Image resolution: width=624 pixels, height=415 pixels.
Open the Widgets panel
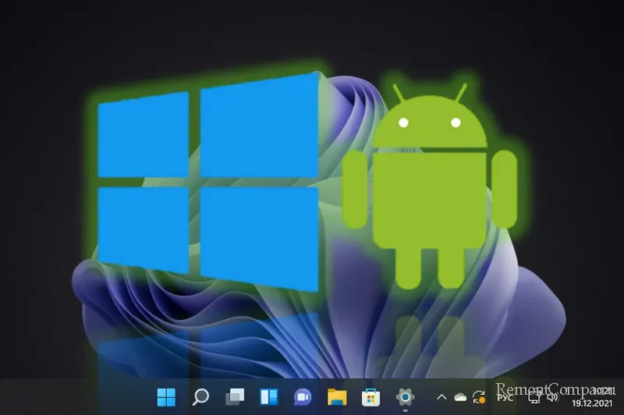coord(268,396)
